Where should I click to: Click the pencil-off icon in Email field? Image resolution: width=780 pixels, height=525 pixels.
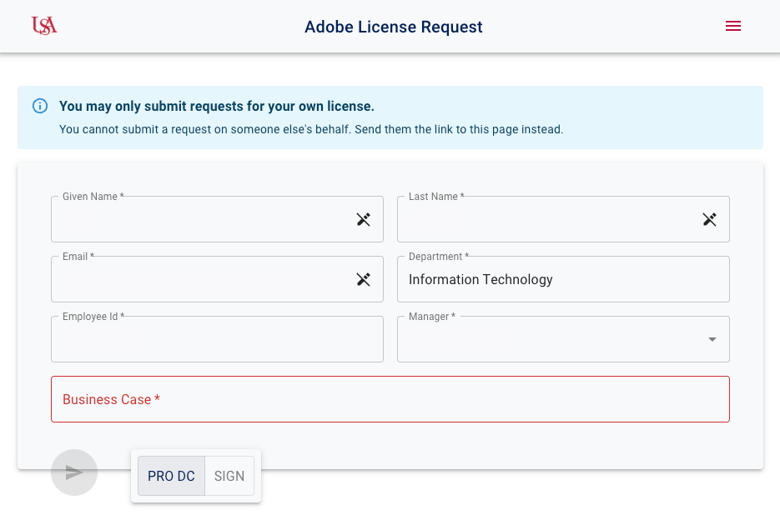(x=364, y=280)
